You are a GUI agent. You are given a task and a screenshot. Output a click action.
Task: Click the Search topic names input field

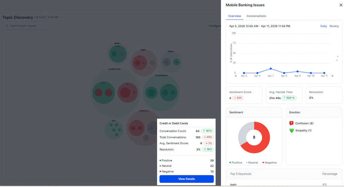[x=27, y=26]
